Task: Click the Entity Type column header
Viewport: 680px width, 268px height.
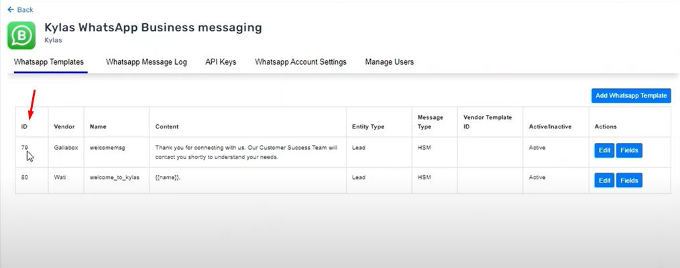Action: 367,127
